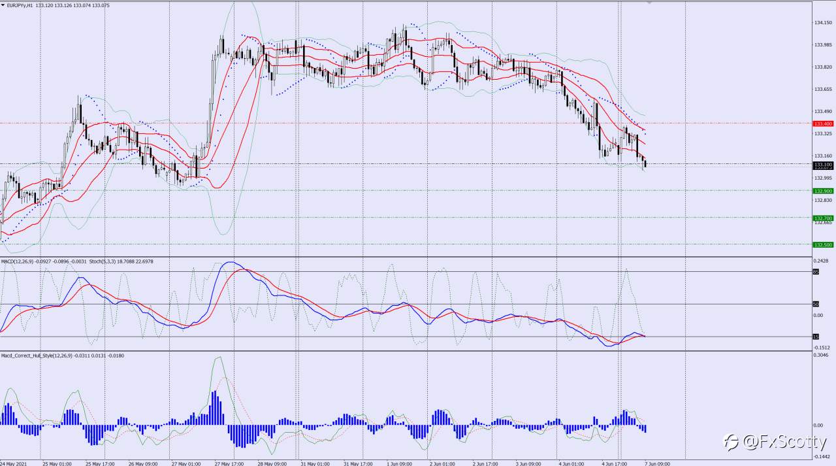Screen dimensions: 836x466
Task: Click the 132.995 price axis value
Action: [x=823, y=178]
